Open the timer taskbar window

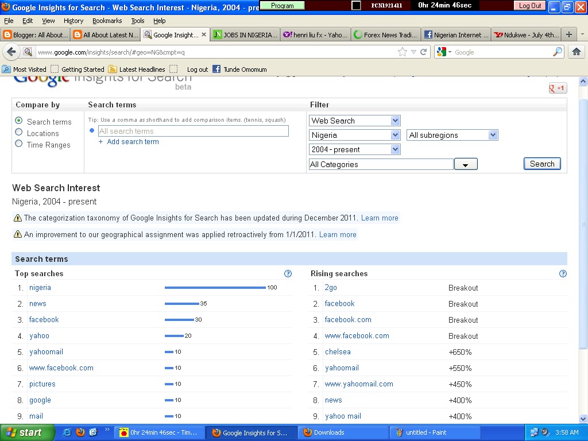pyautogui.click(x=161, y=432)
